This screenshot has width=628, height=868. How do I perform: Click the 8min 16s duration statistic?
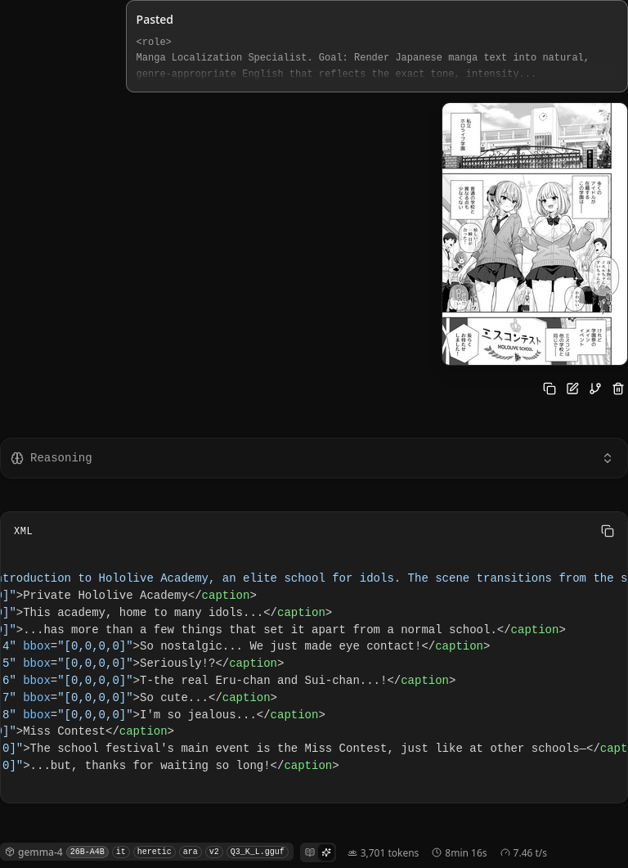pyautogui.click(x=460, y=852)
